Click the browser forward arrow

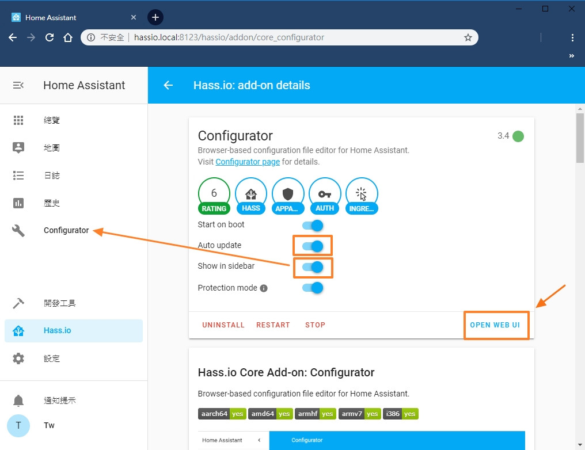[31, 37]
